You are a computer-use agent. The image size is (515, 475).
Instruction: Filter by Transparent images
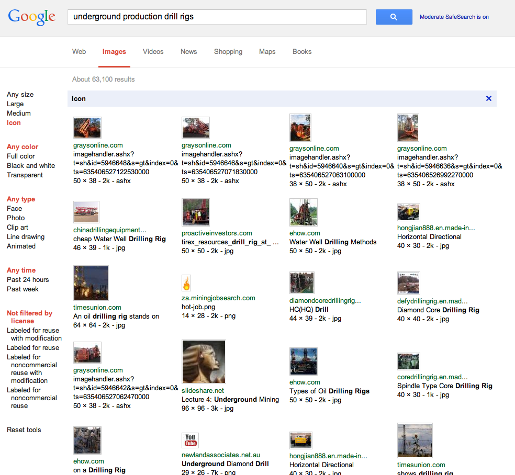tap(25, 175)
